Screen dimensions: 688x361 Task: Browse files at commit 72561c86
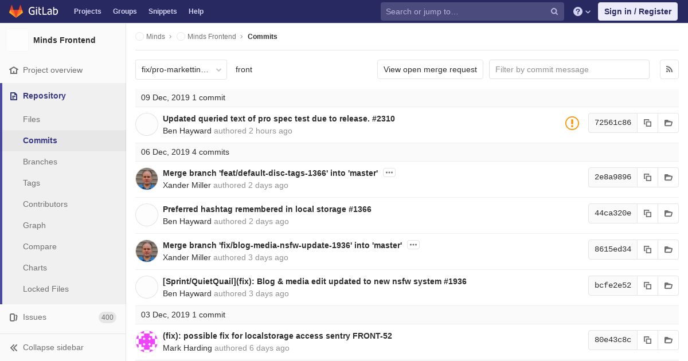669,123
